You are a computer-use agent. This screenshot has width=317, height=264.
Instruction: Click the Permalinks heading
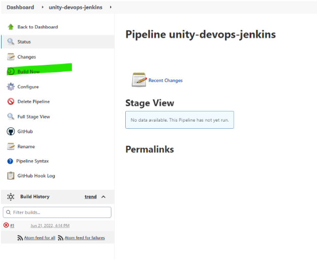pyautogui.click(x=150, y=149)
